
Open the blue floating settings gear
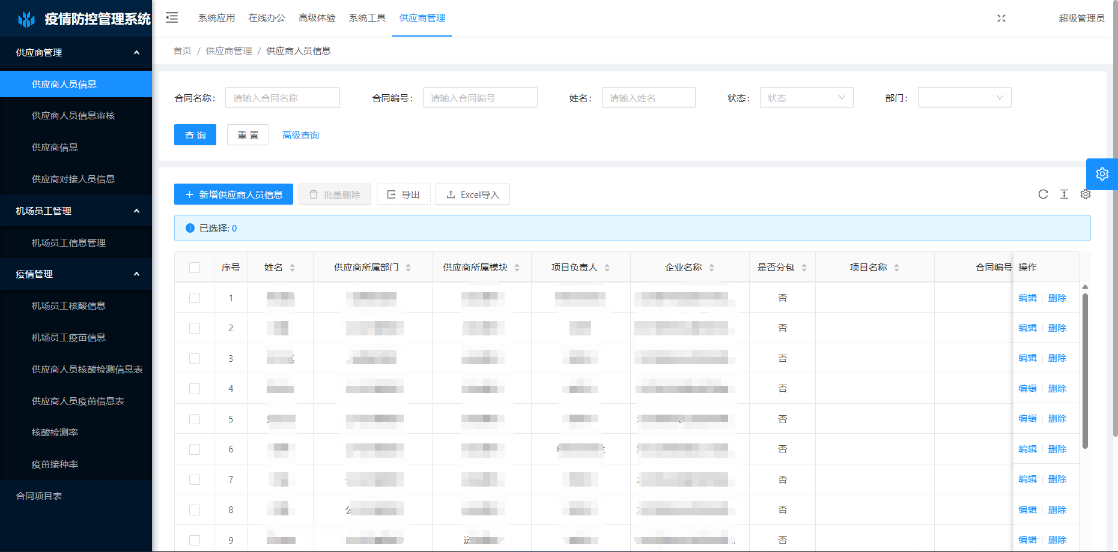(1102, 174)
